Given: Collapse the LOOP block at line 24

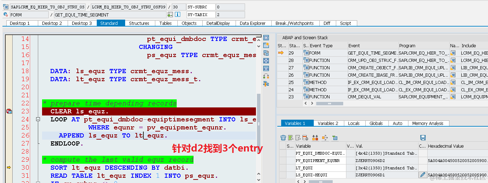Looking at the screenshot, I should pos(38,119).
